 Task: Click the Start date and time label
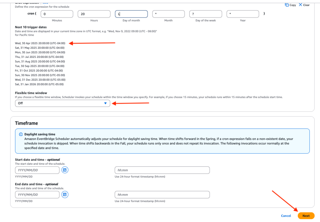tap(37, 159)
